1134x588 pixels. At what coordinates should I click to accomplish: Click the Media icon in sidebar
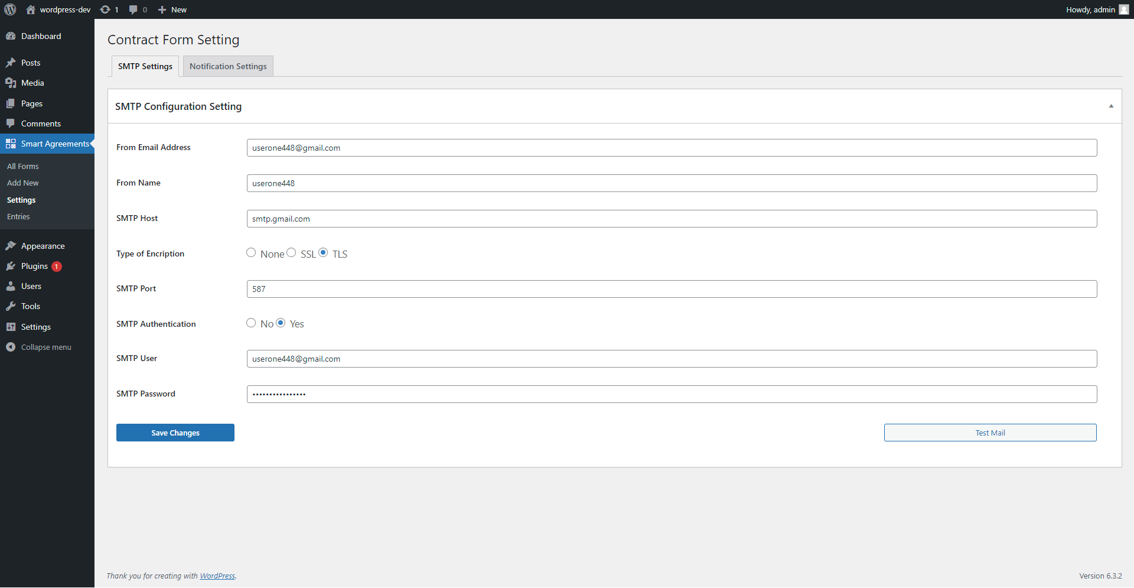pyautogui.click(x=11, y=83)
